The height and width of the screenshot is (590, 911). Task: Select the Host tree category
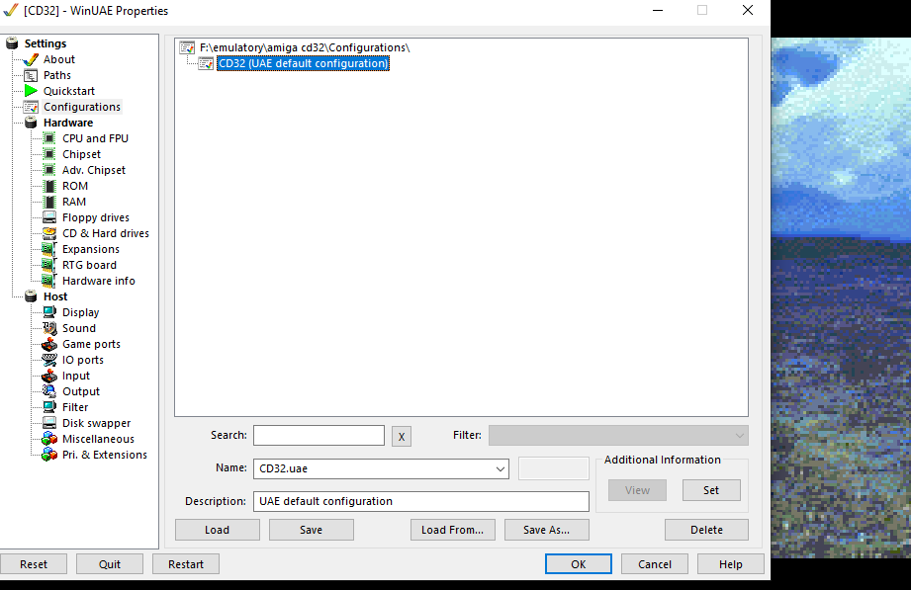55,296
